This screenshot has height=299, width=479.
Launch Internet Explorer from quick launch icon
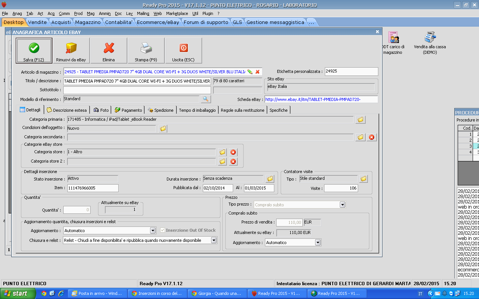[x=61, y=293]
